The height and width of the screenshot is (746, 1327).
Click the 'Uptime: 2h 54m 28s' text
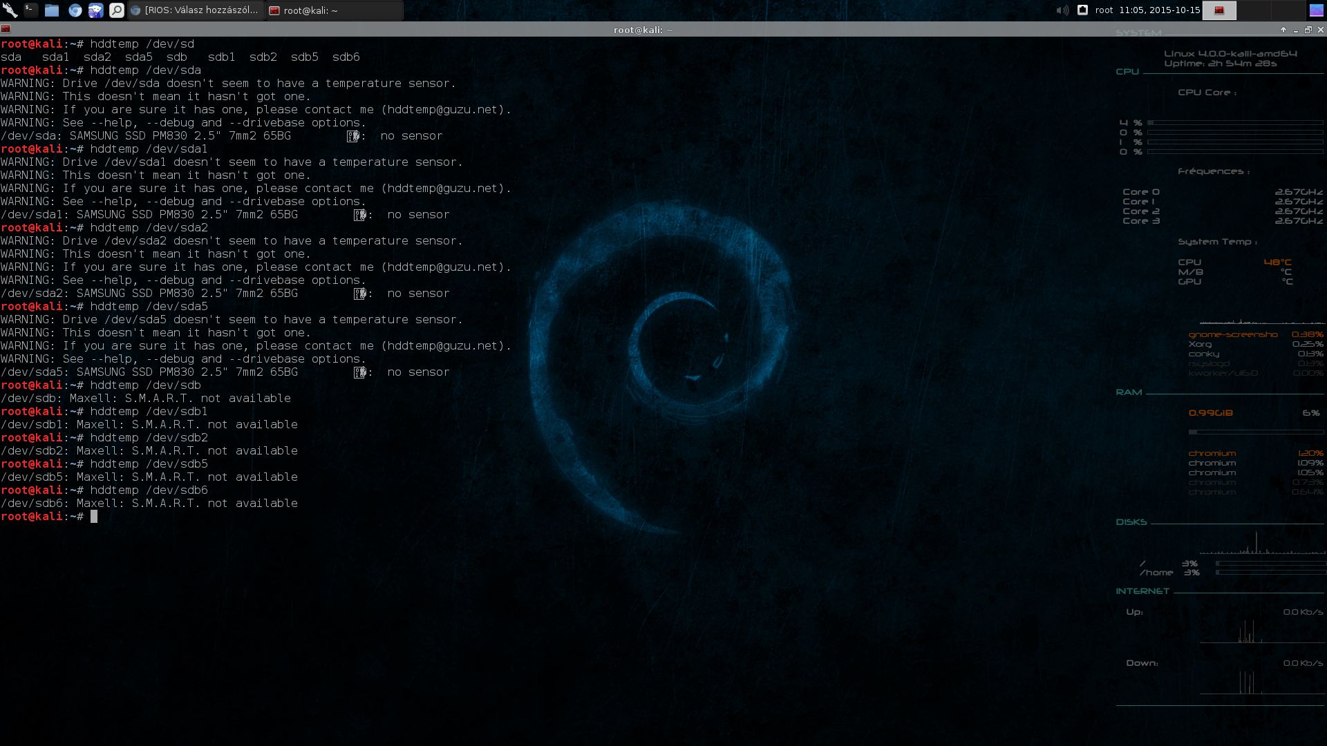(1220, 64)
